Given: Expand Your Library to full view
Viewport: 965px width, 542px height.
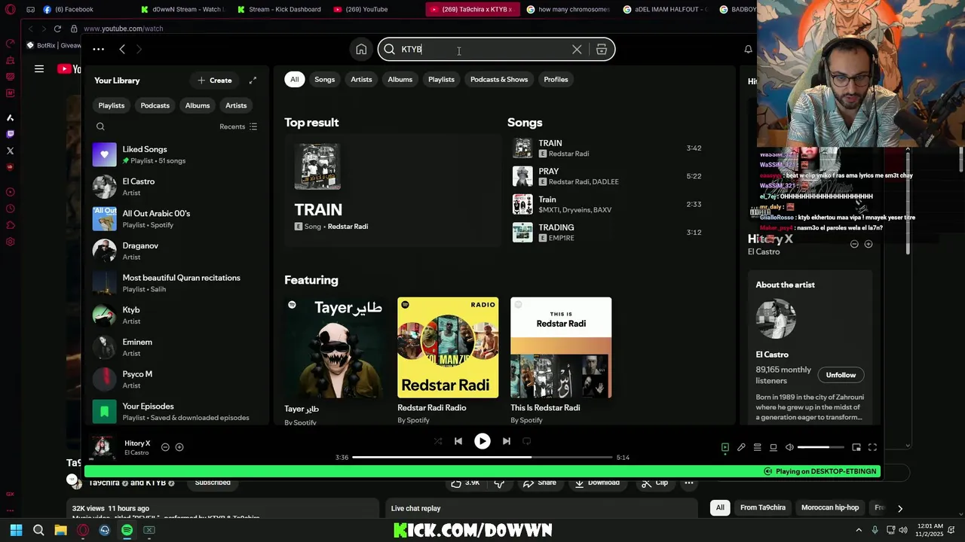Looking at the screenshot, I should [x=253, y=81].
